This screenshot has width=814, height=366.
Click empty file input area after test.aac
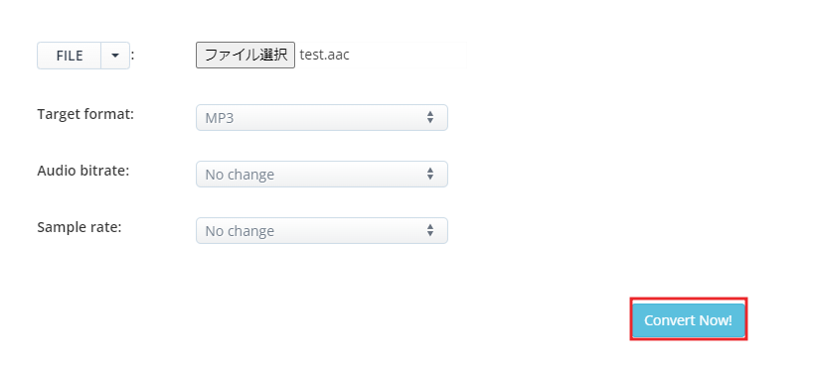coord(408,55)
